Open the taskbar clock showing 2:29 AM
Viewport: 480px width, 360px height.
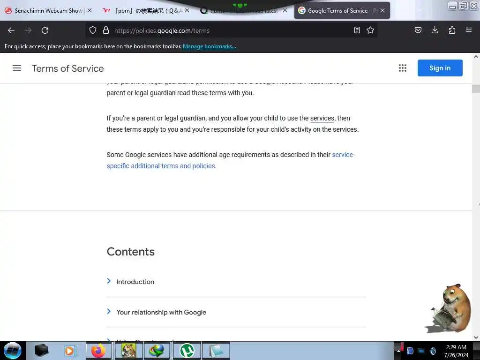[456, 351]
